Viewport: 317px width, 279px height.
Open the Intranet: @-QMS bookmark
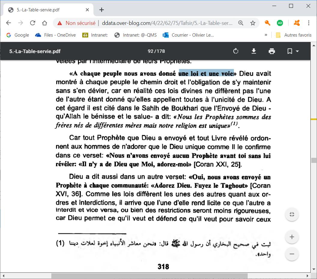pyautogui.click(x=135, y=35)
